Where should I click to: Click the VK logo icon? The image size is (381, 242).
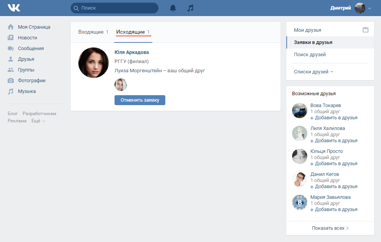tap(14, 8)
